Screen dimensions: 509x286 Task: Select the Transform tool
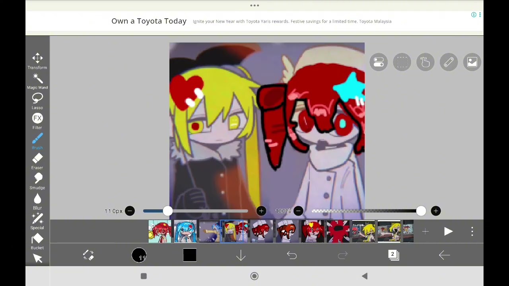[x=37, y=61]
